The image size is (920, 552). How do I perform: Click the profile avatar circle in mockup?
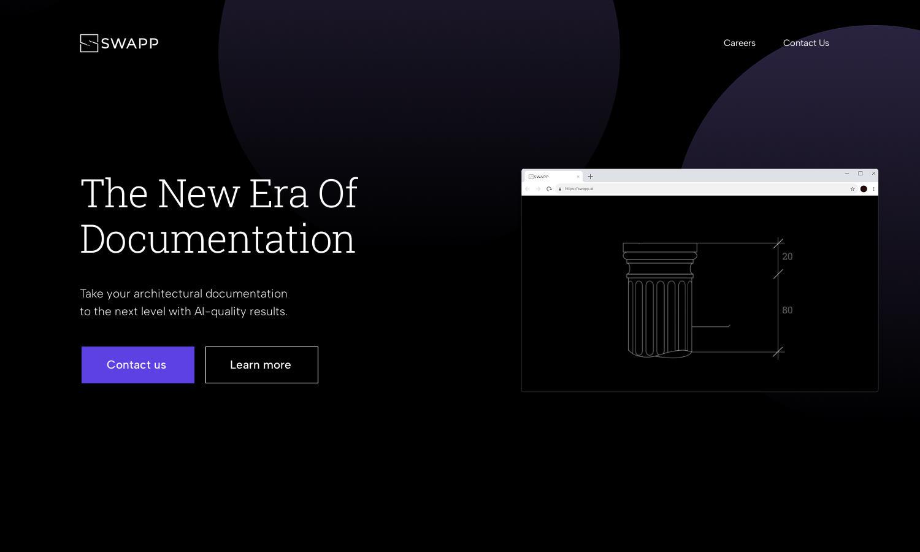point(864,189)
